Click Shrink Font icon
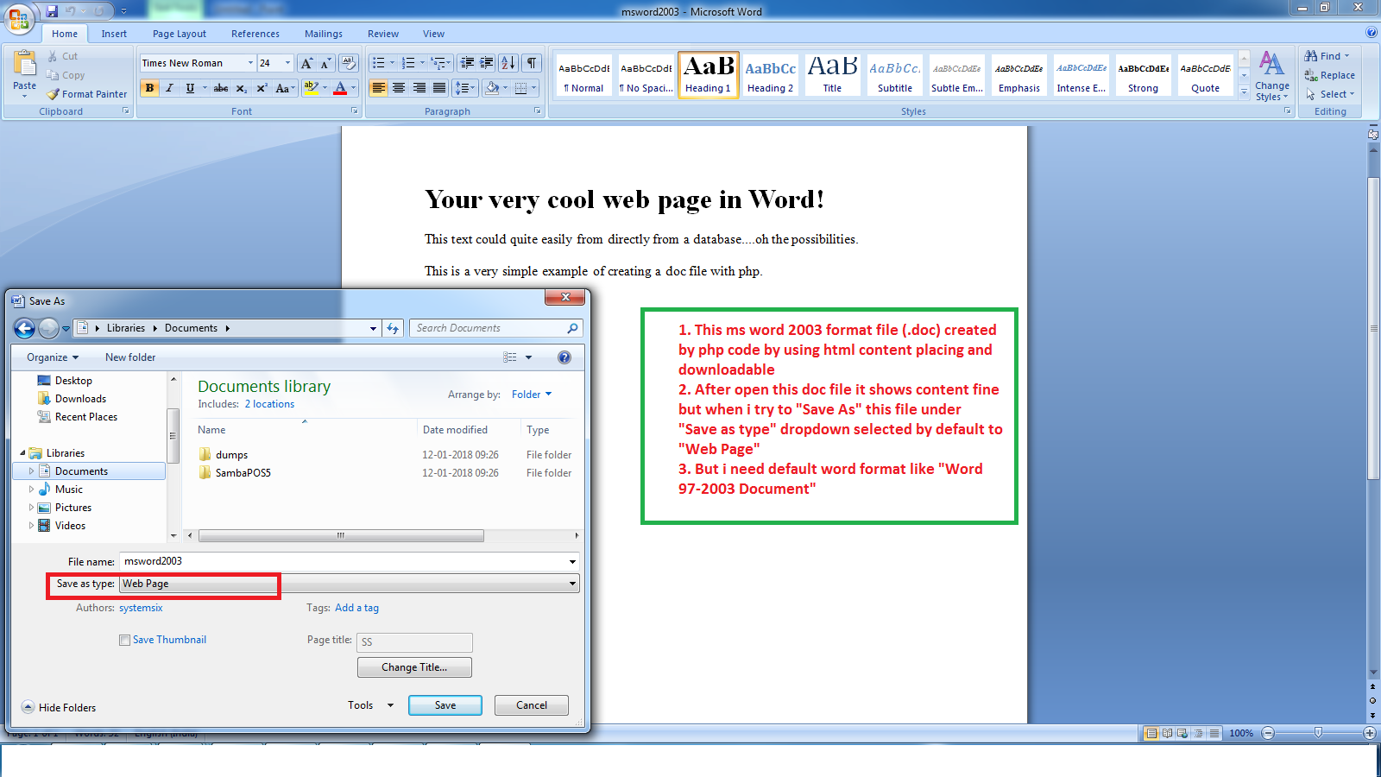The image size is (1381, 777). click(x=325, y=63)
